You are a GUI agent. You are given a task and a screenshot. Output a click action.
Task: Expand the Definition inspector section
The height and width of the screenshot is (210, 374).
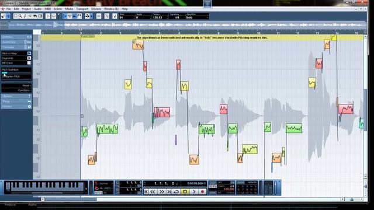click(x=16, y=37)
